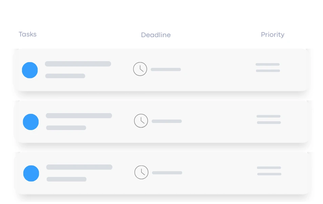Open the first row's priority value

point(268,68)
